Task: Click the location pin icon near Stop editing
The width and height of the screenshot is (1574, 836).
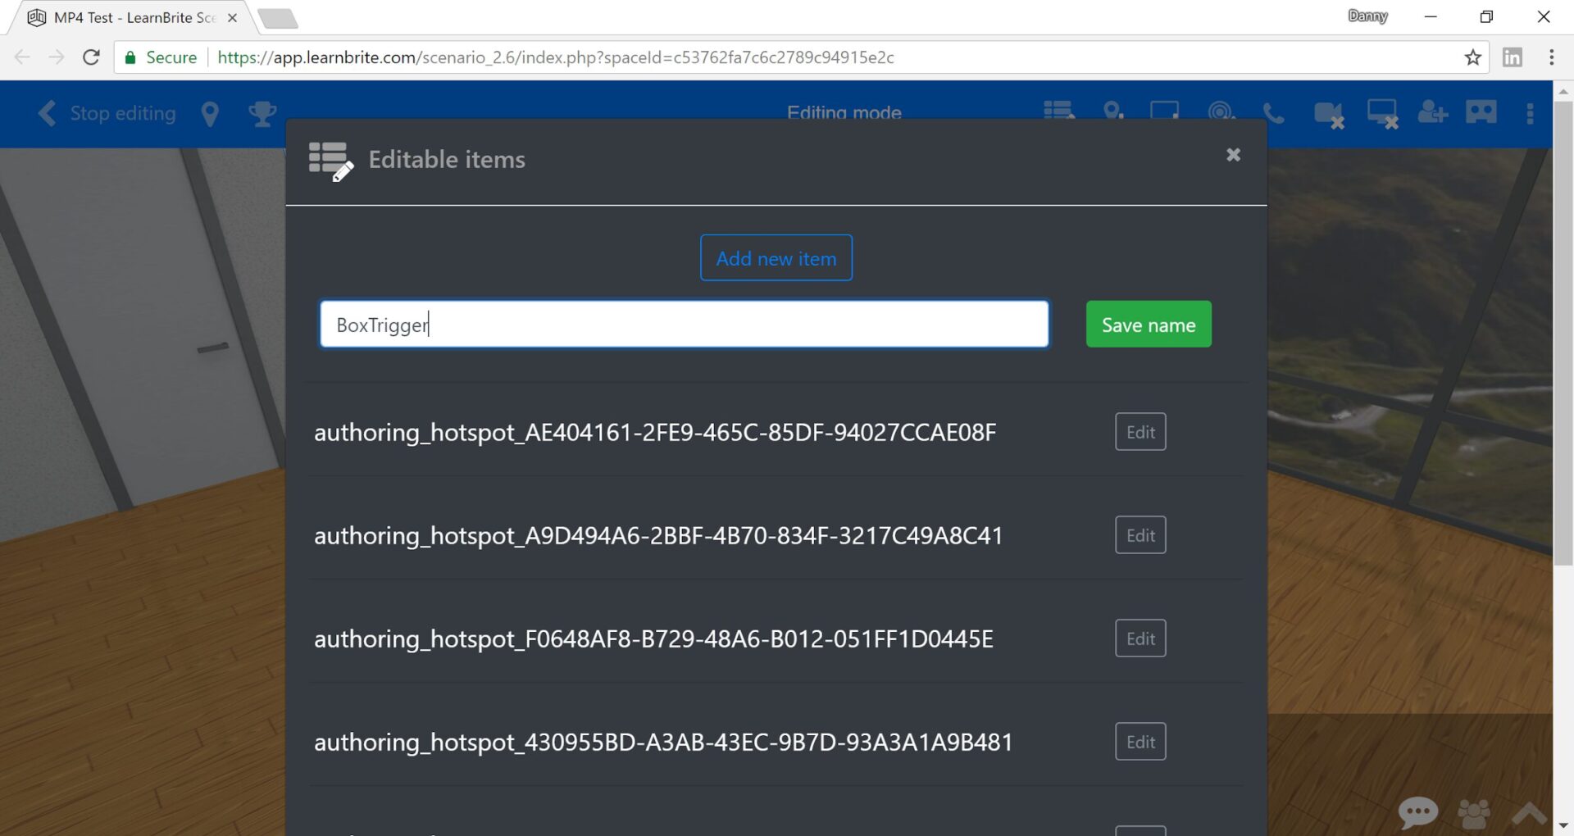Action: 210,114
